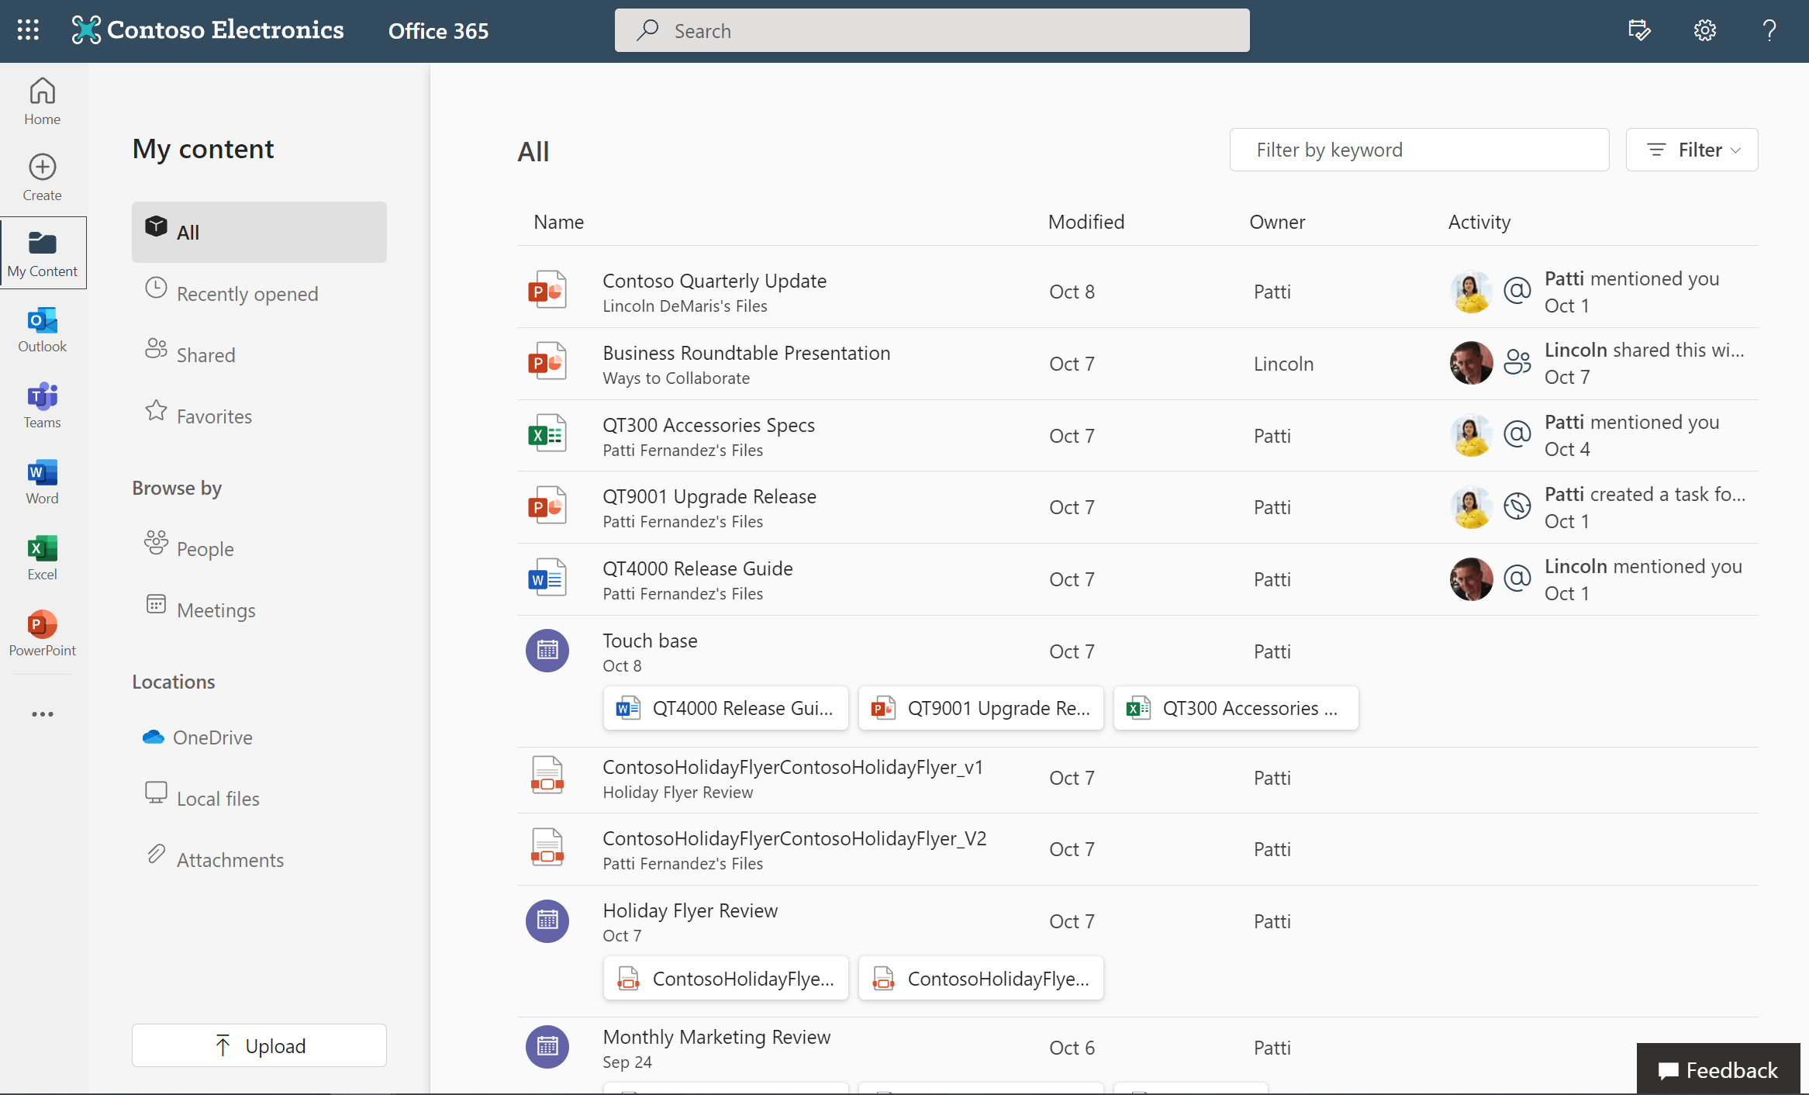This screenshot has width=1809, height=1095.
Task: Expand the Filter dropdown button
Action: coord(1691,149)
